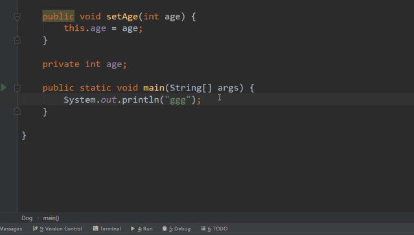Viewport: 414px width, 235px height.
Task: Click highlighted 'public' keyword of setAge
Action: click(x=58, y=17)
